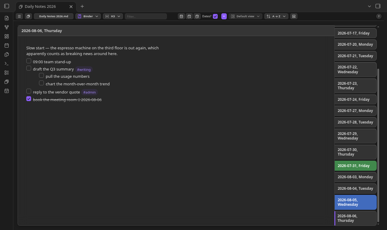Uncheck the Dates? checkbox

215,16
